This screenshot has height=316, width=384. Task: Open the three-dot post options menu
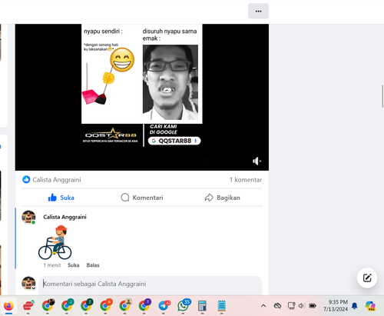(x=258, y=11)
